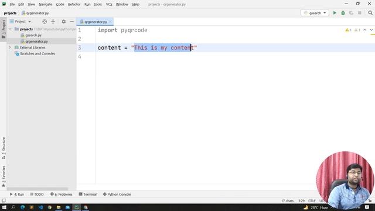Switch to PyCharm icon in taskbar
Screen dimensions: 375x211
point(77,207)
